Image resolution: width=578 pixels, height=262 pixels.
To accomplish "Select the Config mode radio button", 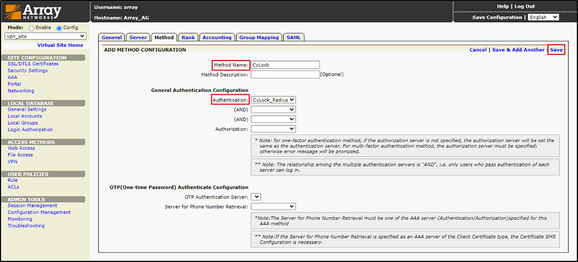I will pyautogui.click(x=59, y=28).
